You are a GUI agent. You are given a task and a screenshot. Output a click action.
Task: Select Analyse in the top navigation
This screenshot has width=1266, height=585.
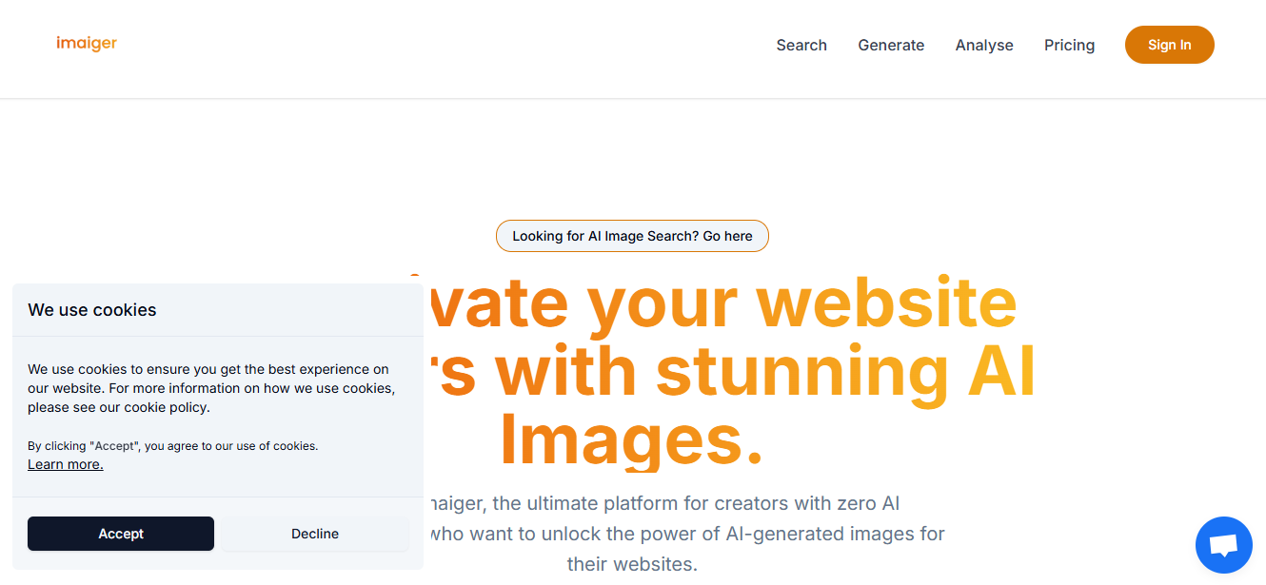click(984, 45)
